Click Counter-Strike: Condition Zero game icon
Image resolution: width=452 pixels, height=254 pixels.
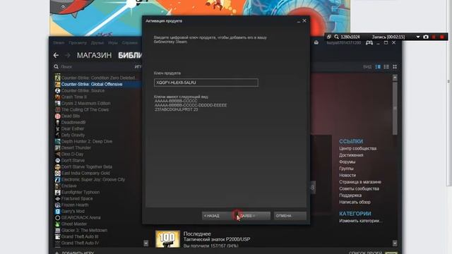[x=58, y=78]
